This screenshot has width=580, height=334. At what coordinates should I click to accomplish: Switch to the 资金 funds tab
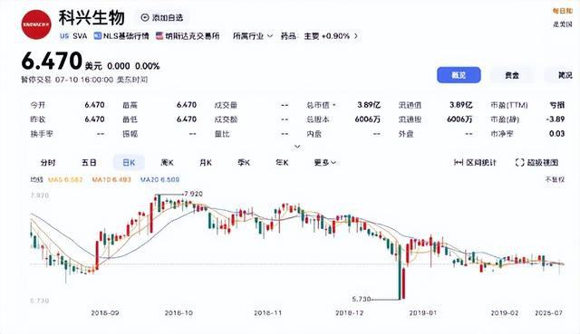click(512, 75)
